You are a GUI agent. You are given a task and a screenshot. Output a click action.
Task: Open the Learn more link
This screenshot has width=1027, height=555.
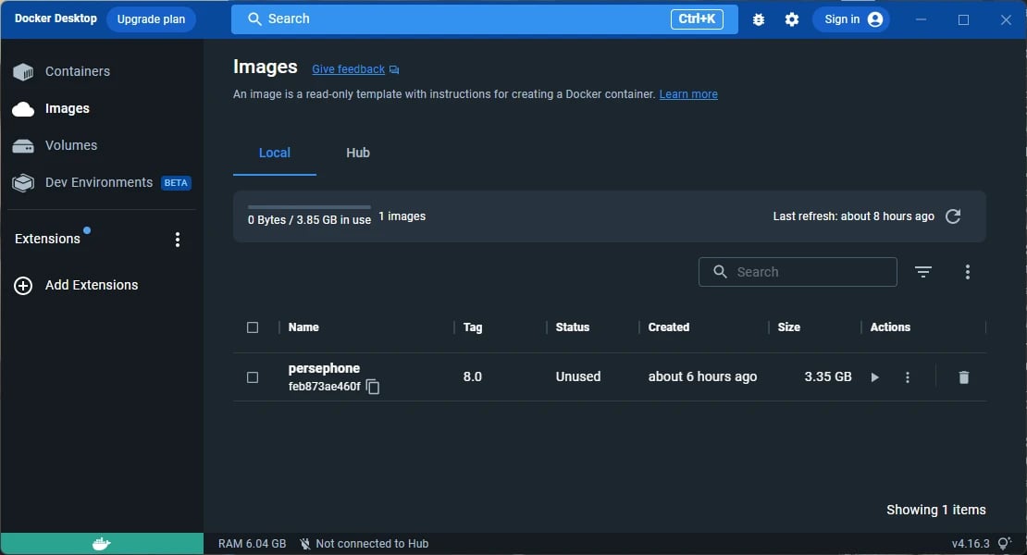click(x=687, y=94)
